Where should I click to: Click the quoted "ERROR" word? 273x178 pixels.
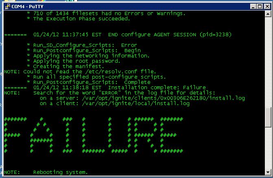pos(109,93)
